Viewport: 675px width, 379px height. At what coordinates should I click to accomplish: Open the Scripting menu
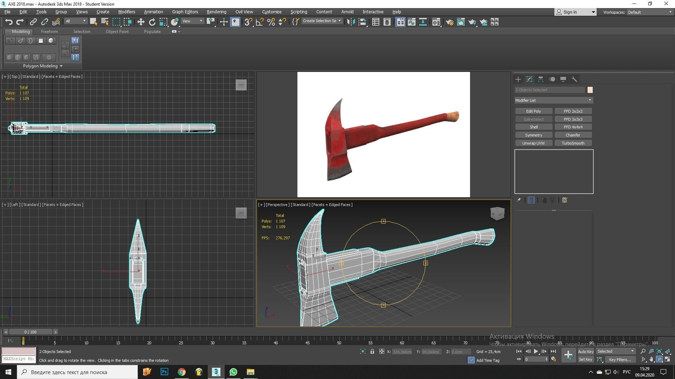click(x=298, y=12)
